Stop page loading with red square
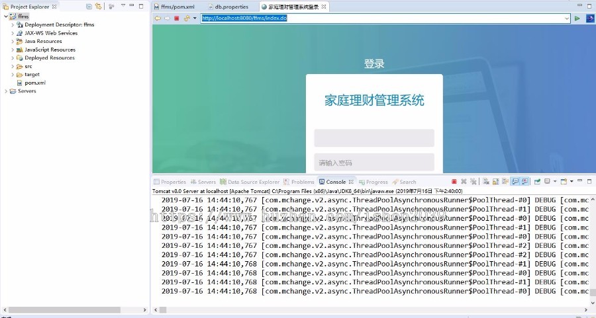The height and width of the screenshot is (318, 596). (x=177, y=19)
